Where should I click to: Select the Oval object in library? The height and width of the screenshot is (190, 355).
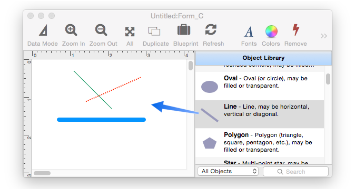click(x=260, y=86)
